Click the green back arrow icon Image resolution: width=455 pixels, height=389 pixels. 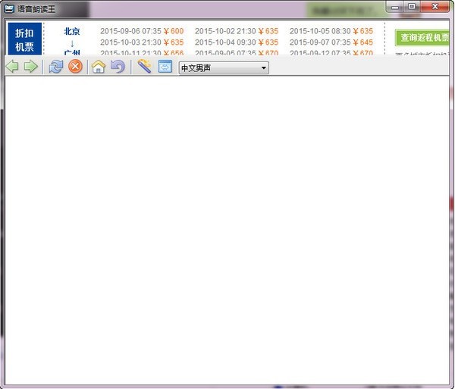click(x=12, y=67)
